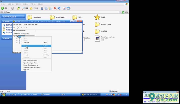This screenshot has width=180, height=104.
Task: Open the 工具 menu in Explorer
Action: (33, 4)
